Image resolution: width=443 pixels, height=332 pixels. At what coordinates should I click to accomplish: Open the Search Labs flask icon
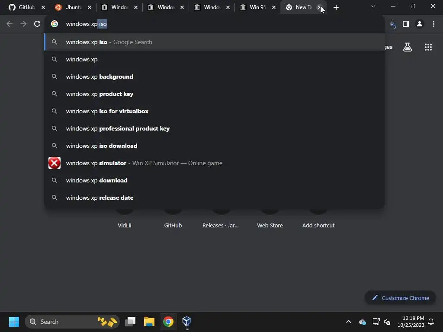(408, 47)
